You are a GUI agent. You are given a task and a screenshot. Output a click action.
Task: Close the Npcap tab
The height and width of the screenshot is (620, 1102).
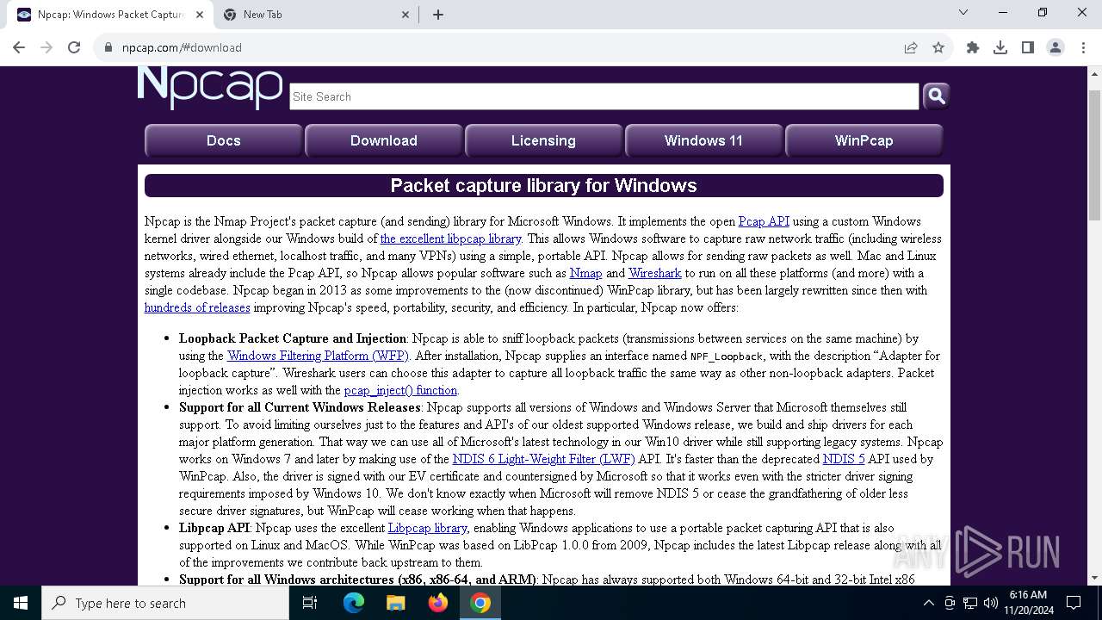point(200,14)
